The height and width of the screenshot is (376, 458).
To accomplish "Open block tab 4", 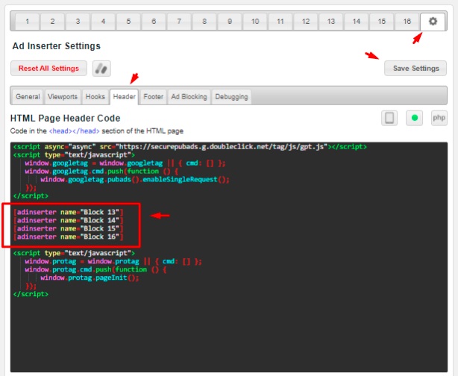I will pyautogui.click(x=103, y=22).
